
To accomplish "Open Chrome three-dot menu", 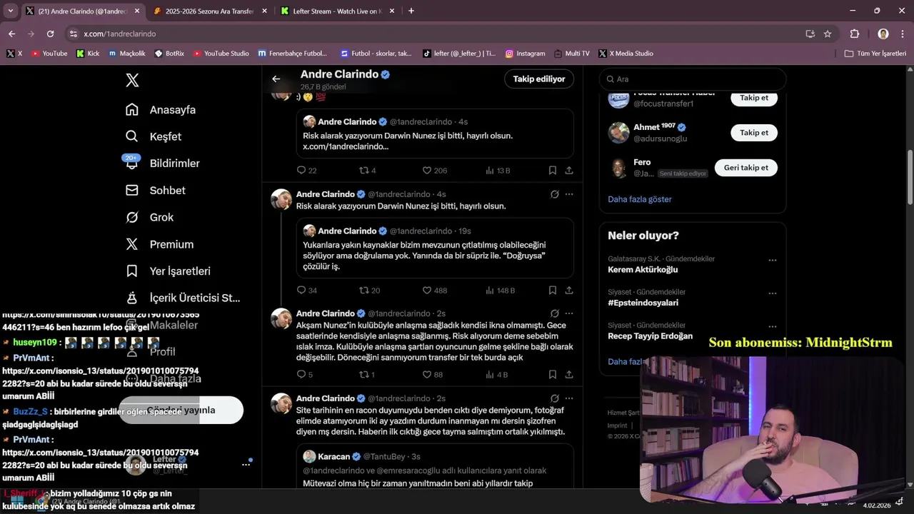I will pos(902,34).
